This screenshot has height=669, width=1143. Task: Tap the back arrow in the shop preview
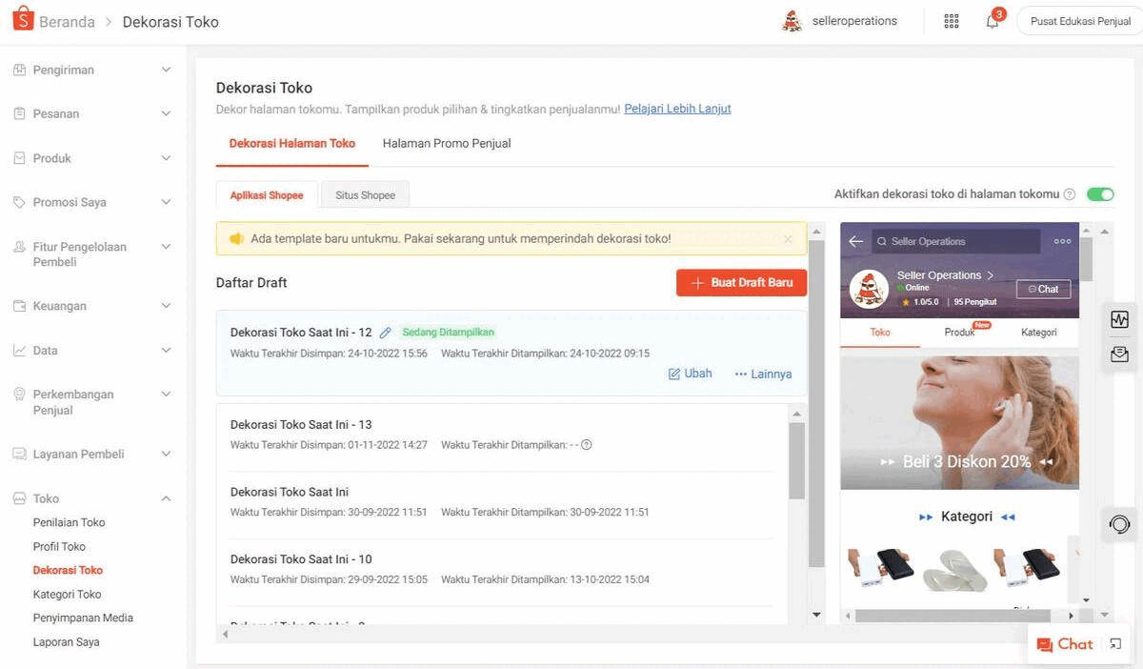[x=855, y=241]
